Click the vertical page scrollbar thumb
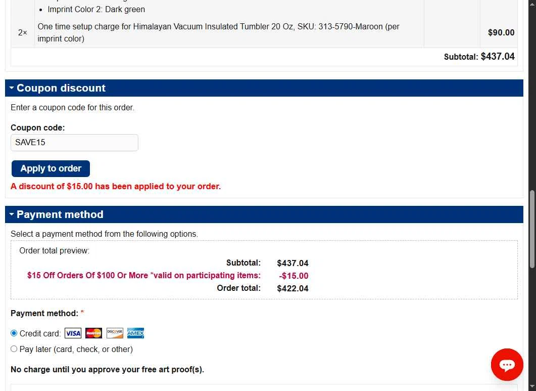 (532, 229)
